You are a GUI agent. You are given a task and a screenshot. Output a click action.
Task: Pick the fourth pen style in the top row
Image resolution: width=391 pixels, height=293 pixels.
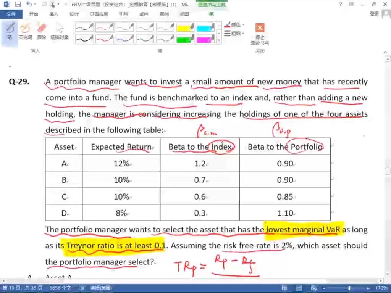[145, 27]
